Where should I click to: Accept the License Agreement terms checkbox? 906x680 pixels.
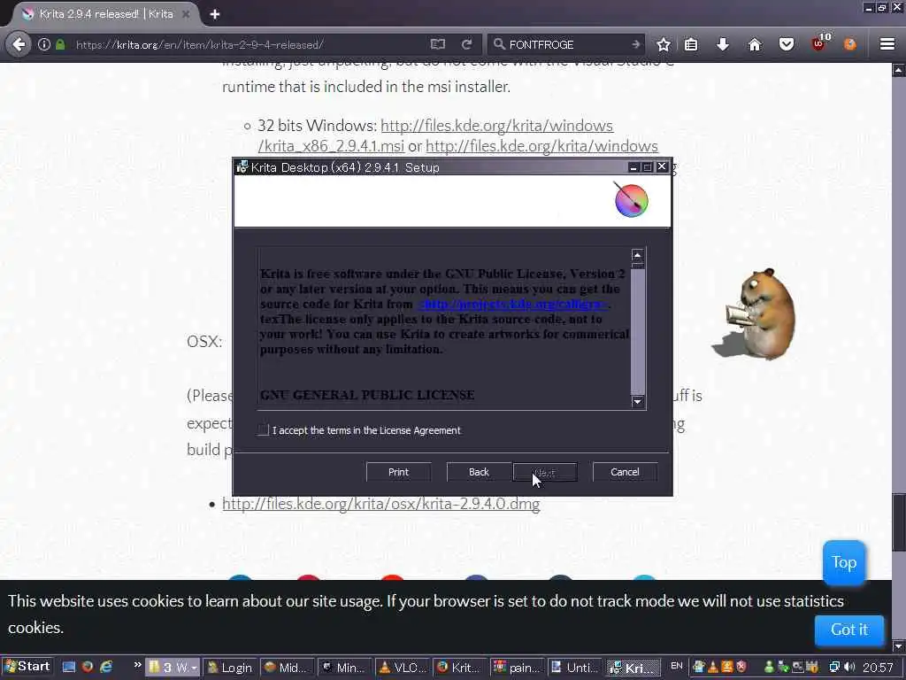click(x=264, y=429)
